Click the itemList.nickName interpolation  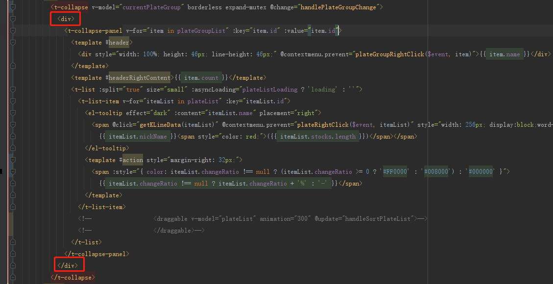coord(138,137)
